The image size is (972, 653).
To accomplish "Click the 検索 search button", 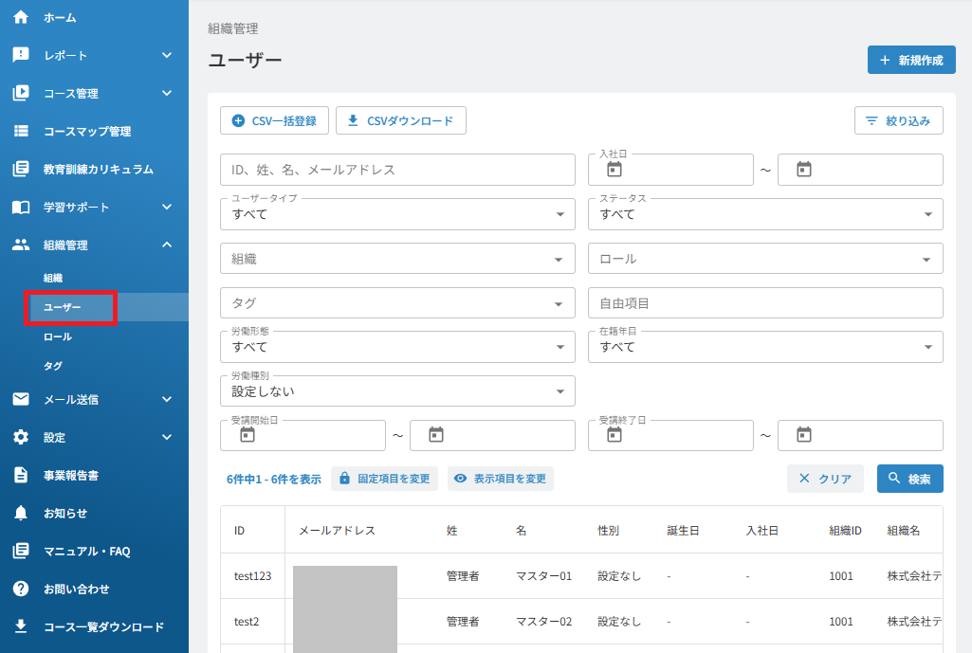I will point(909,479).
